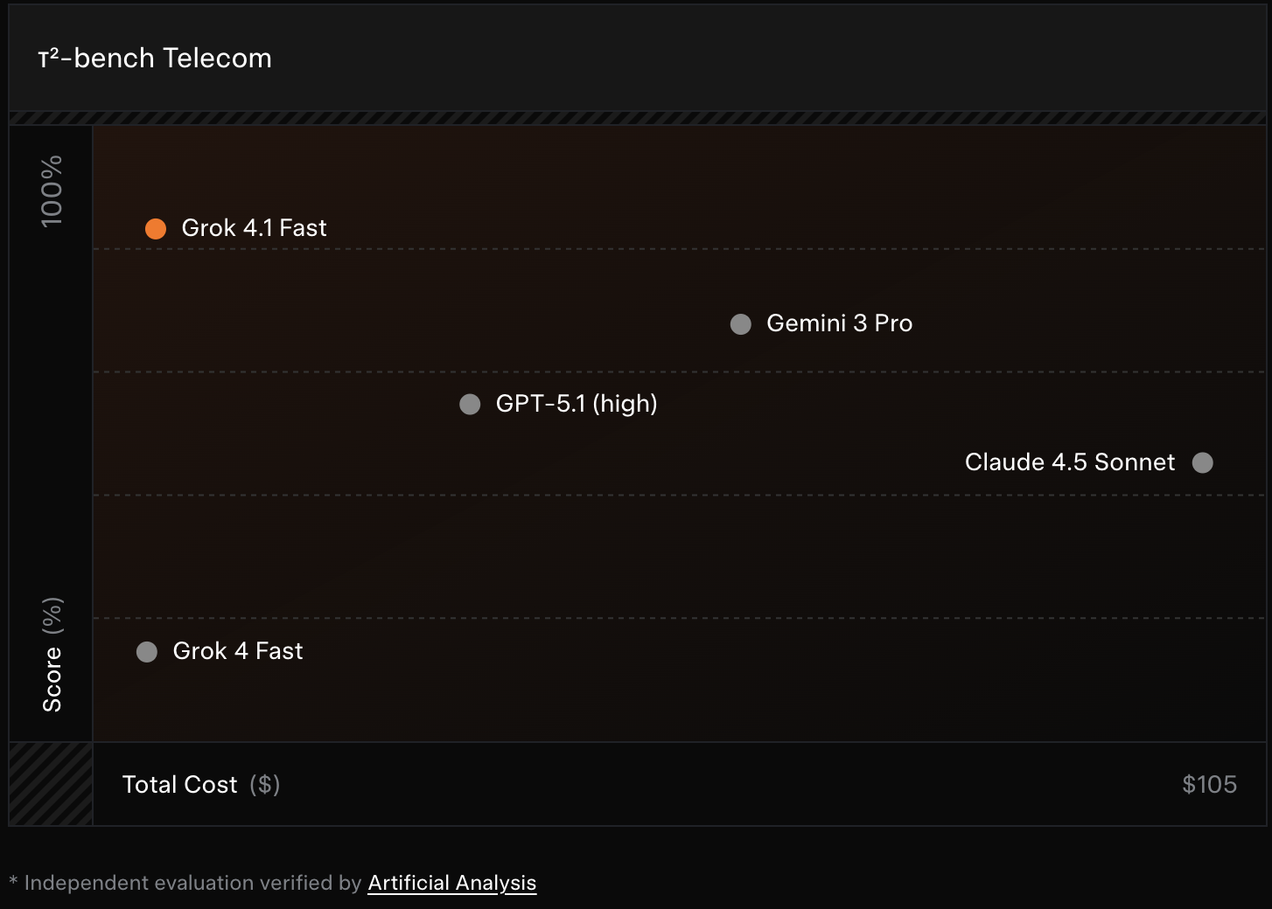Select the Claude 4.5 Sonnet data point
1272x909 pixels.
[1203, 462]
